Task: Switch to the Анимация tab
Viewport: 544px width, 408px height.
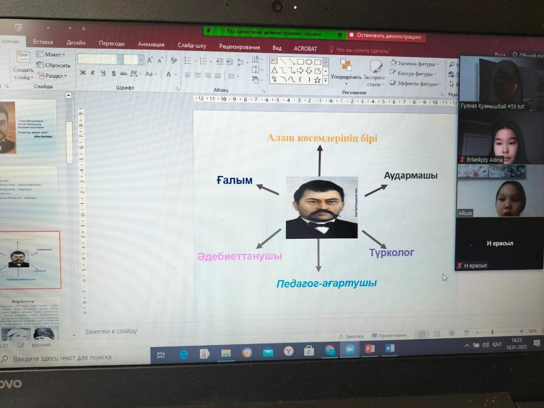Action: [151, 44]
